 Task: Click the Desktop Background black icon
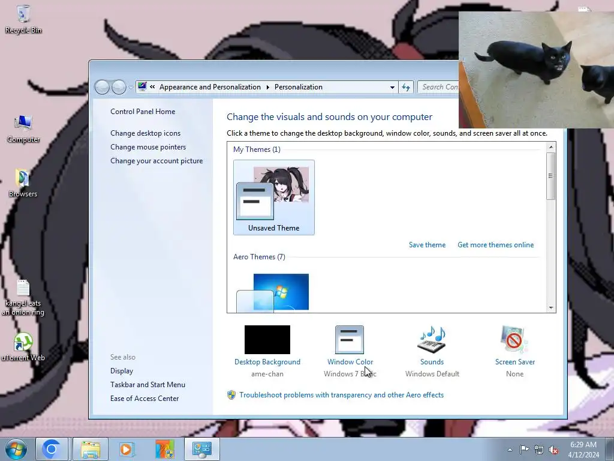(x=267, y=340)
